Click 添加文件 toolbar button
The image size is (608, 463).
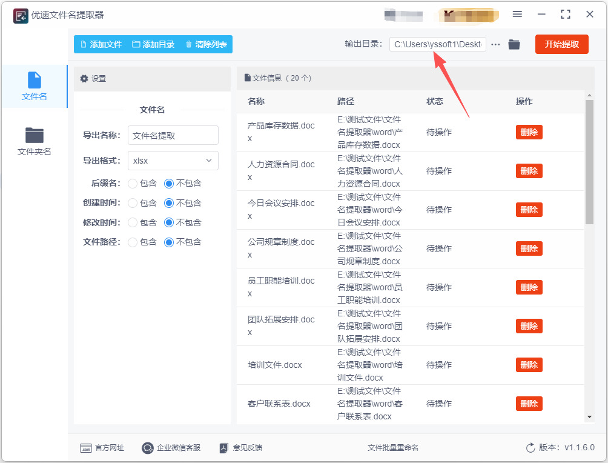point(101,44)
